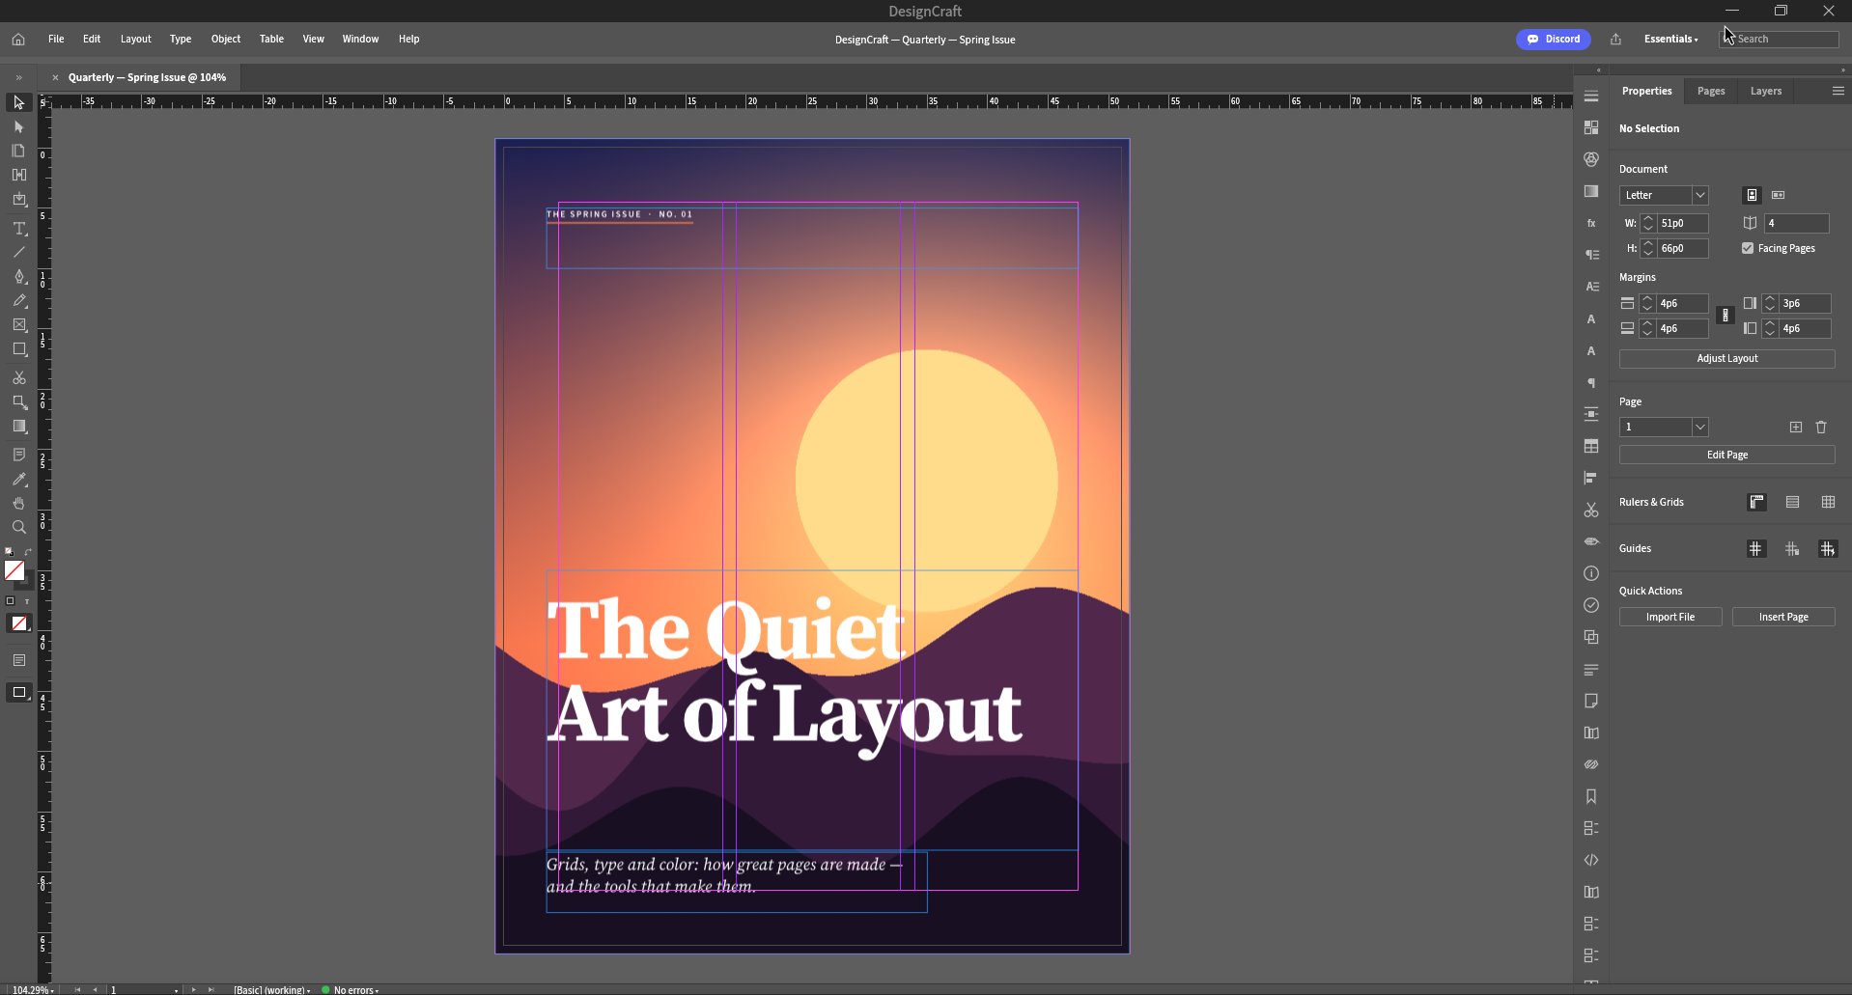Open the Table panel icon in dock
The image size is (1852, 995).
click(x=1591, y=446)
